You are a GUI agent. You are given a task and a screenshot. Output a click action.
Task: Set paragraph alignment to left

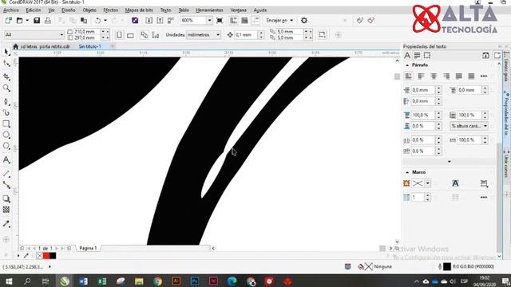tap(421, 77)
